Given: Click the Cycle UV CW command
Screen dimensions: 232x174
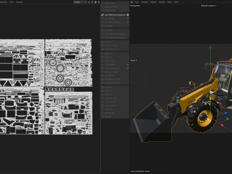Looking at the screenshot, I should (x=115, y=102).
